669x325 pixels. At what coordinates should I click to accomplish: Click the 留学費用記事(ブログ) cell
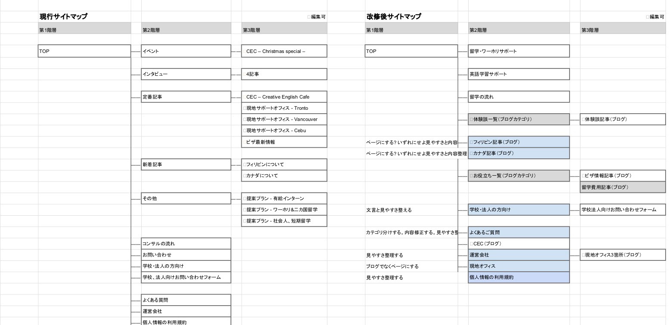623,187
